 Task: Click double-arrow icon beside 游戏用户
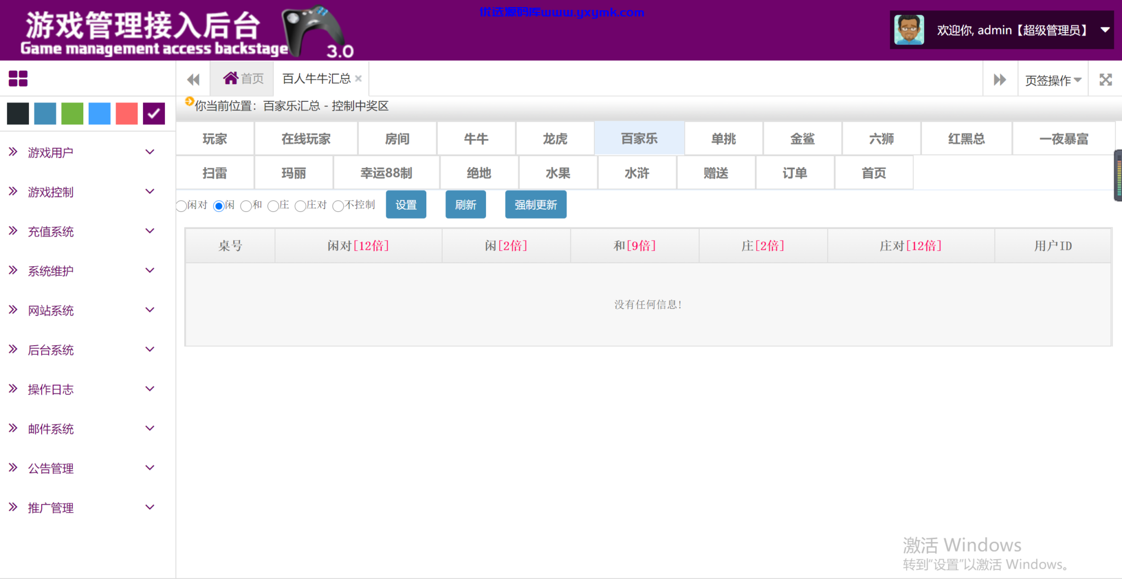tap(13, 152)
